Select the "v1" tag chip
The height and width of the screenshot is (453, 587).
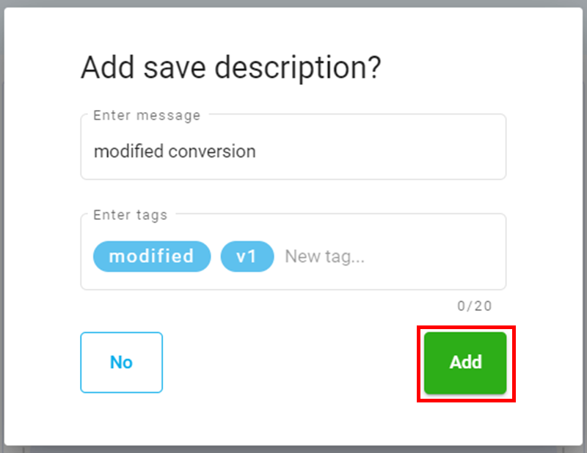[x=247, y=257]
